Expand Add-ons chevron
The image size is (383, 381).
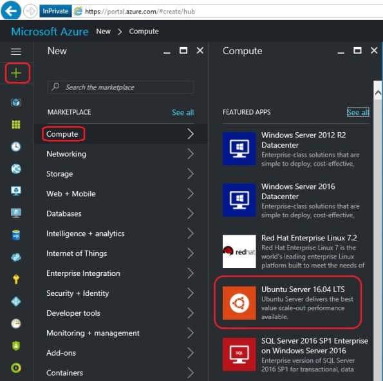191,353
